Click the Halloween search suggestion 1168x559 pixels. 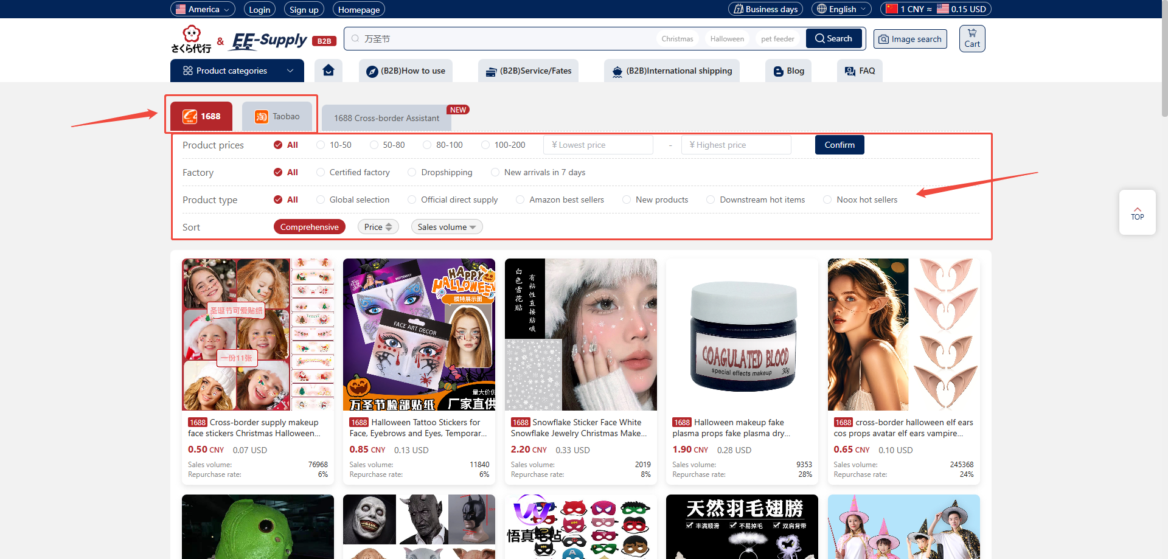coord(727,39)
